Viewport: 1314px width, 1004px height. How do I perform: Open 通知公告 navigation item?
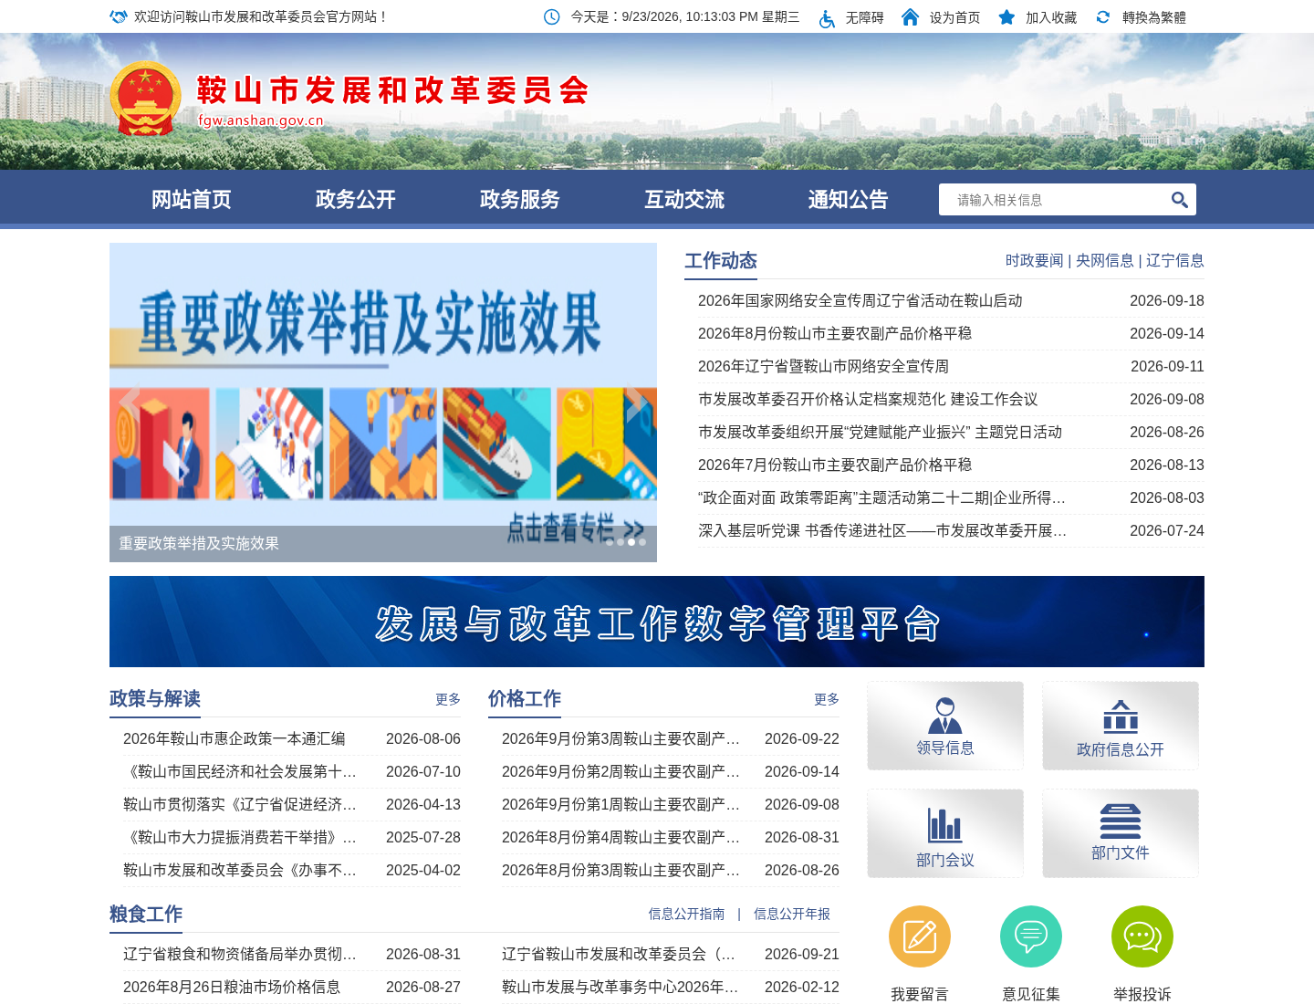[849, 199]
